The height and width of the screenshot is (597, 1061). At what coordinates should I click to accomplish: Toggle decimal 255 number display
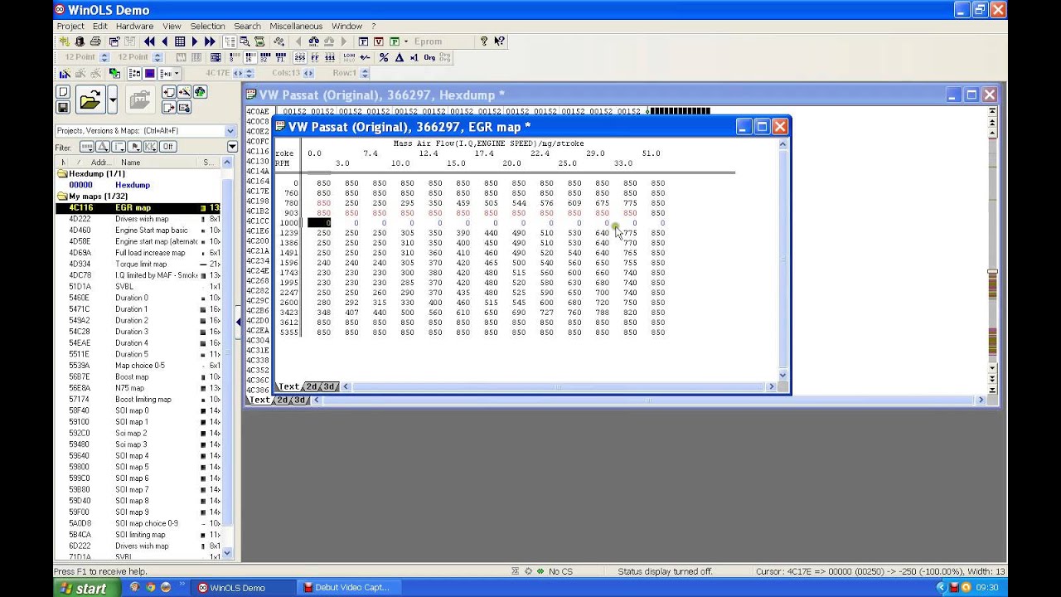point(299,57)
